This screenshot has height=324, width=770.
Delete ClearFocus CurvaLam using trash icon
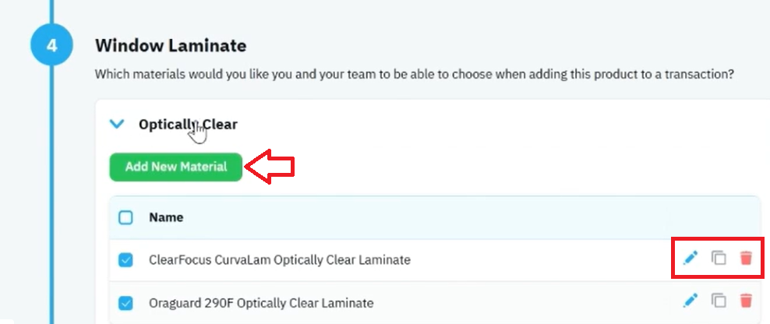(746, 257)
